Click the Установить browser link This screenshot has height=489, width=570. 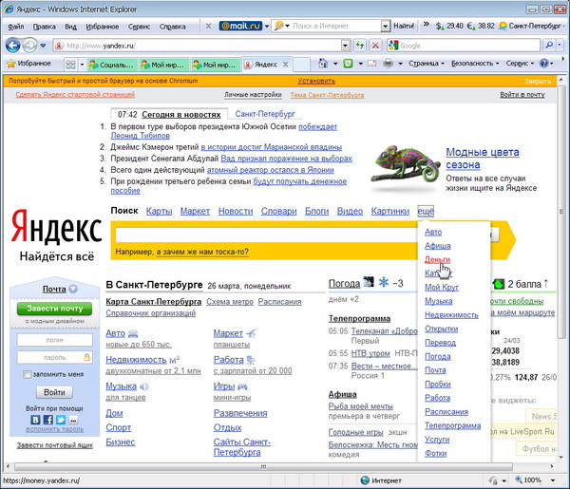point(316,81)
